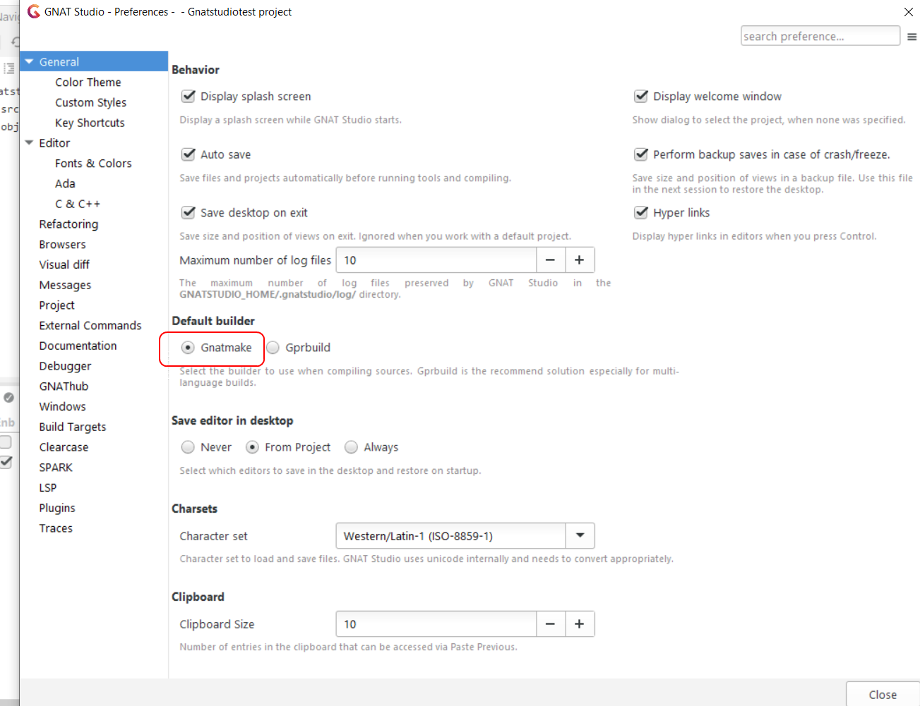This screenshot has height=706, width=920.
Task: Select Windows preferences page
Action: click(x=62, y=406)
